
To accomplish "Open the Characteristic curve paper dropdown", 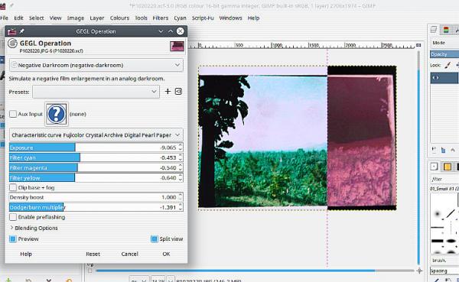I will [96, 135].
